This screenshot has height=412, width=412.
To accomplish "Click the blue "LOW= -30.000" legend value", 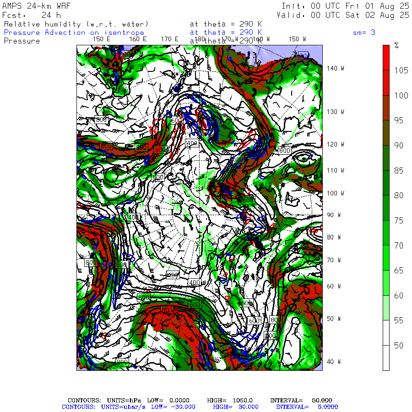I will pos(173,407).
